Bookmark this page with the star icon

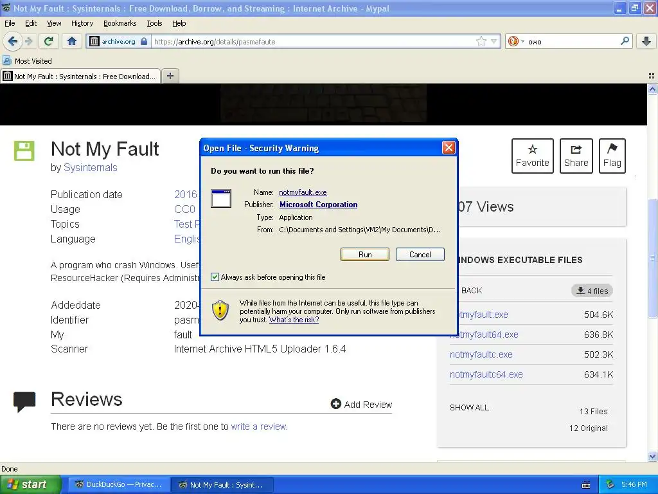[481, 41]
